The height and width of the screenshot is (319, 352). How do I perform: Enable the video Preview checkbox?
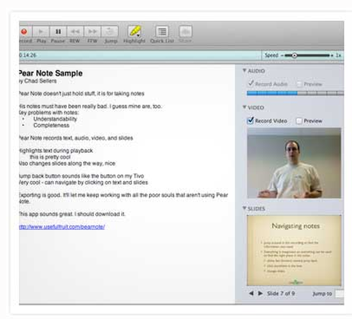[299, 121]
